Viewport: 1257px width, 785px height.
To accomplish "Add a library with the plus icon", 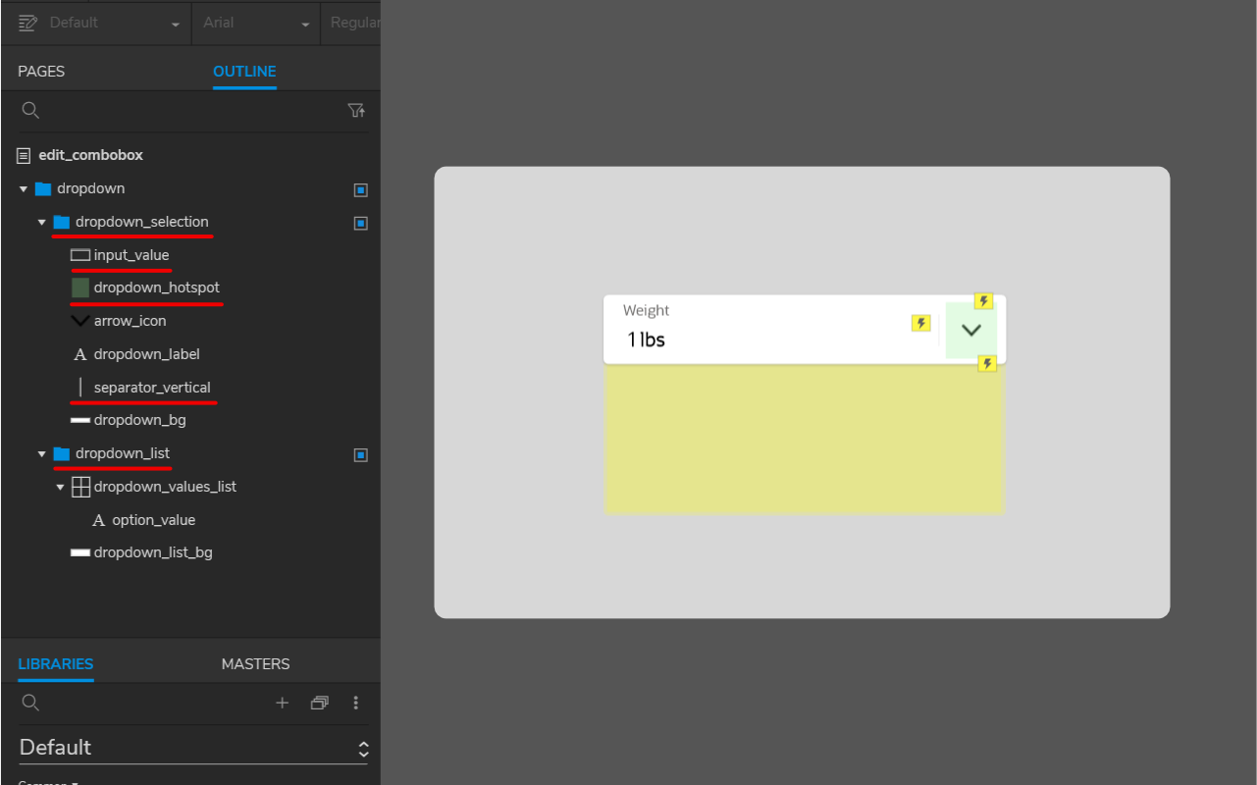I will pos(283,703).
